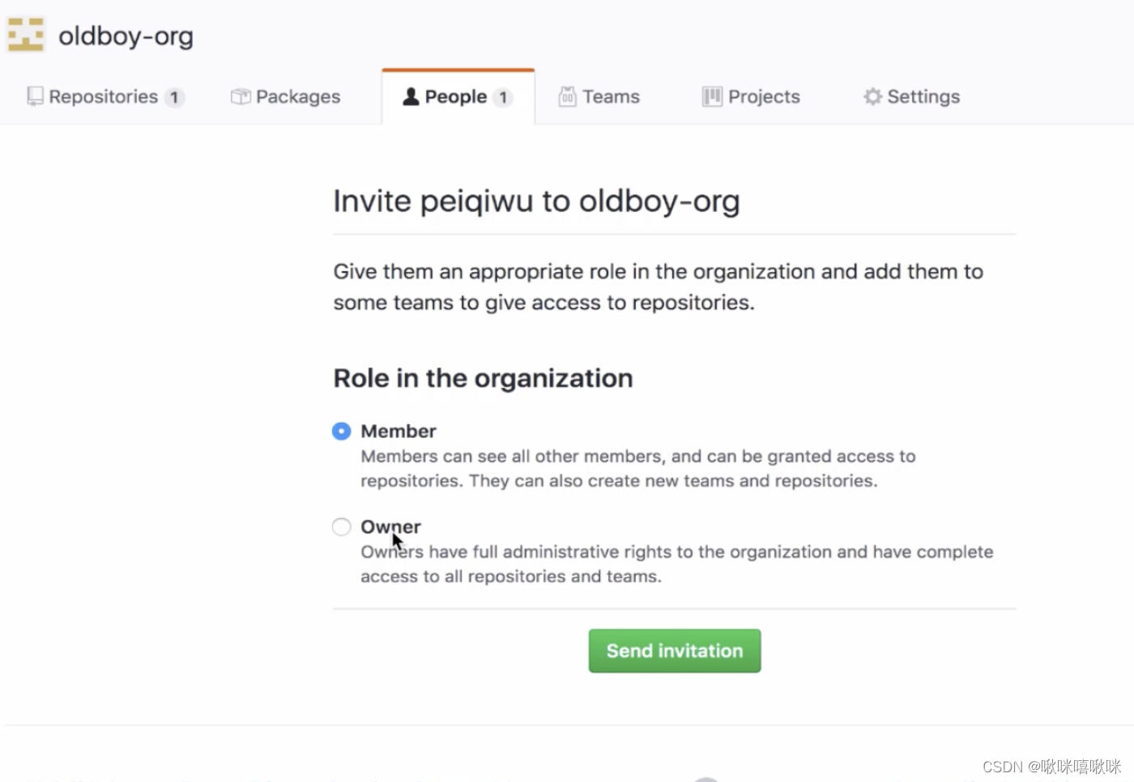The image size is (1134, 782).
Task: Click the People count badge
Action: (x=503, y=97)
